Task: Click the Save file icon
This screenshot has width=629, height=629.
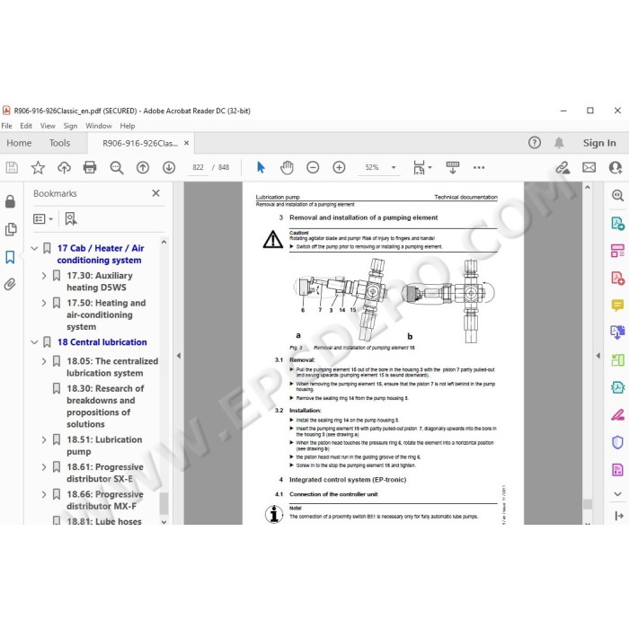Action: point(12,167)
